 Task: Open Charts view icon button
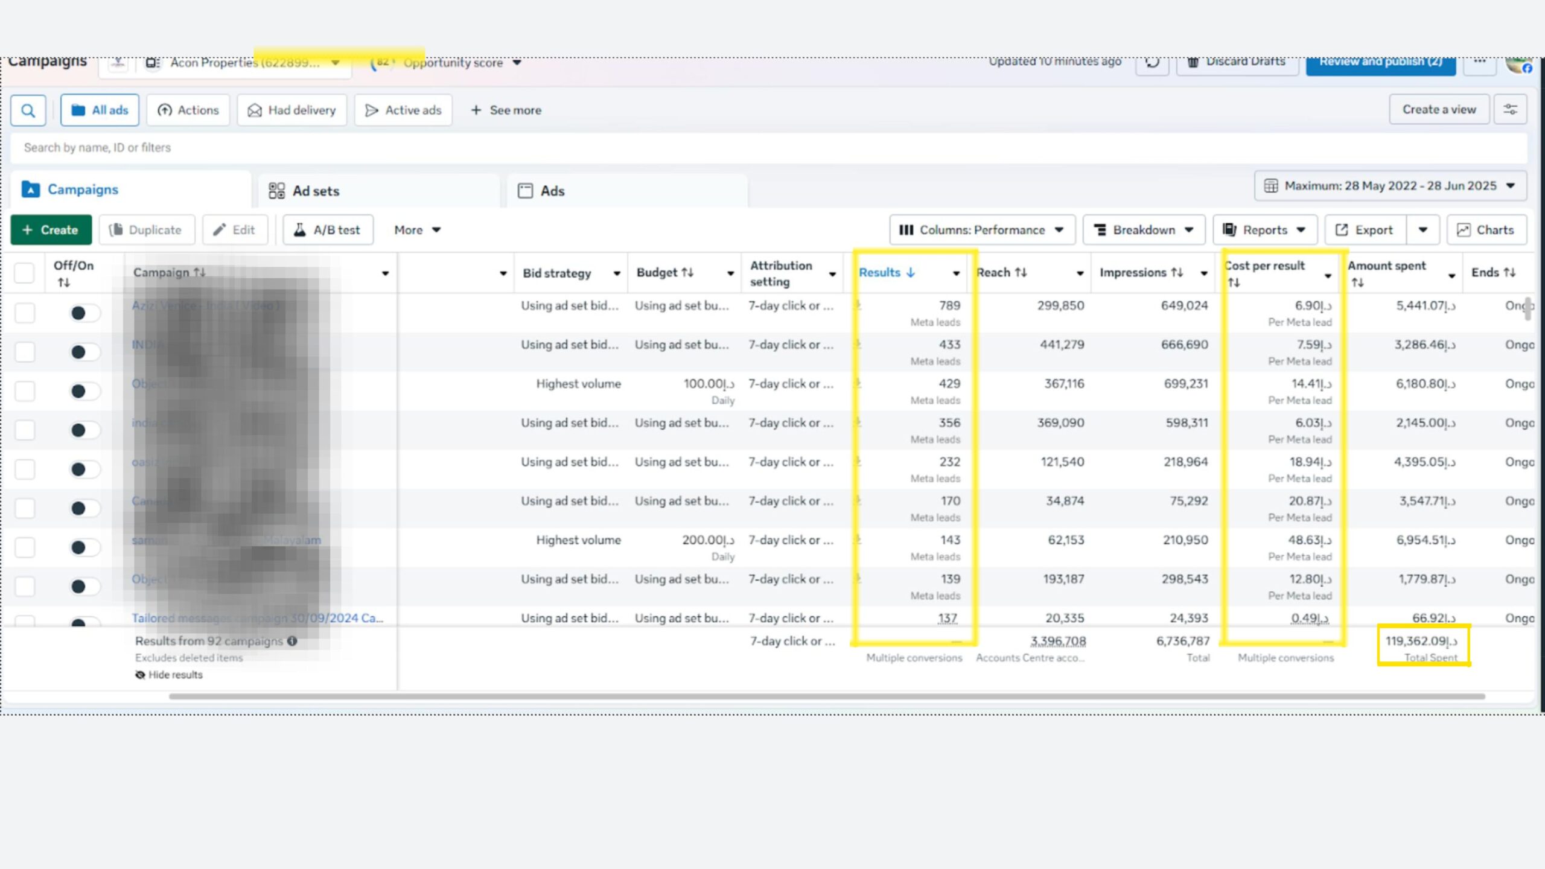point(1487,230)
